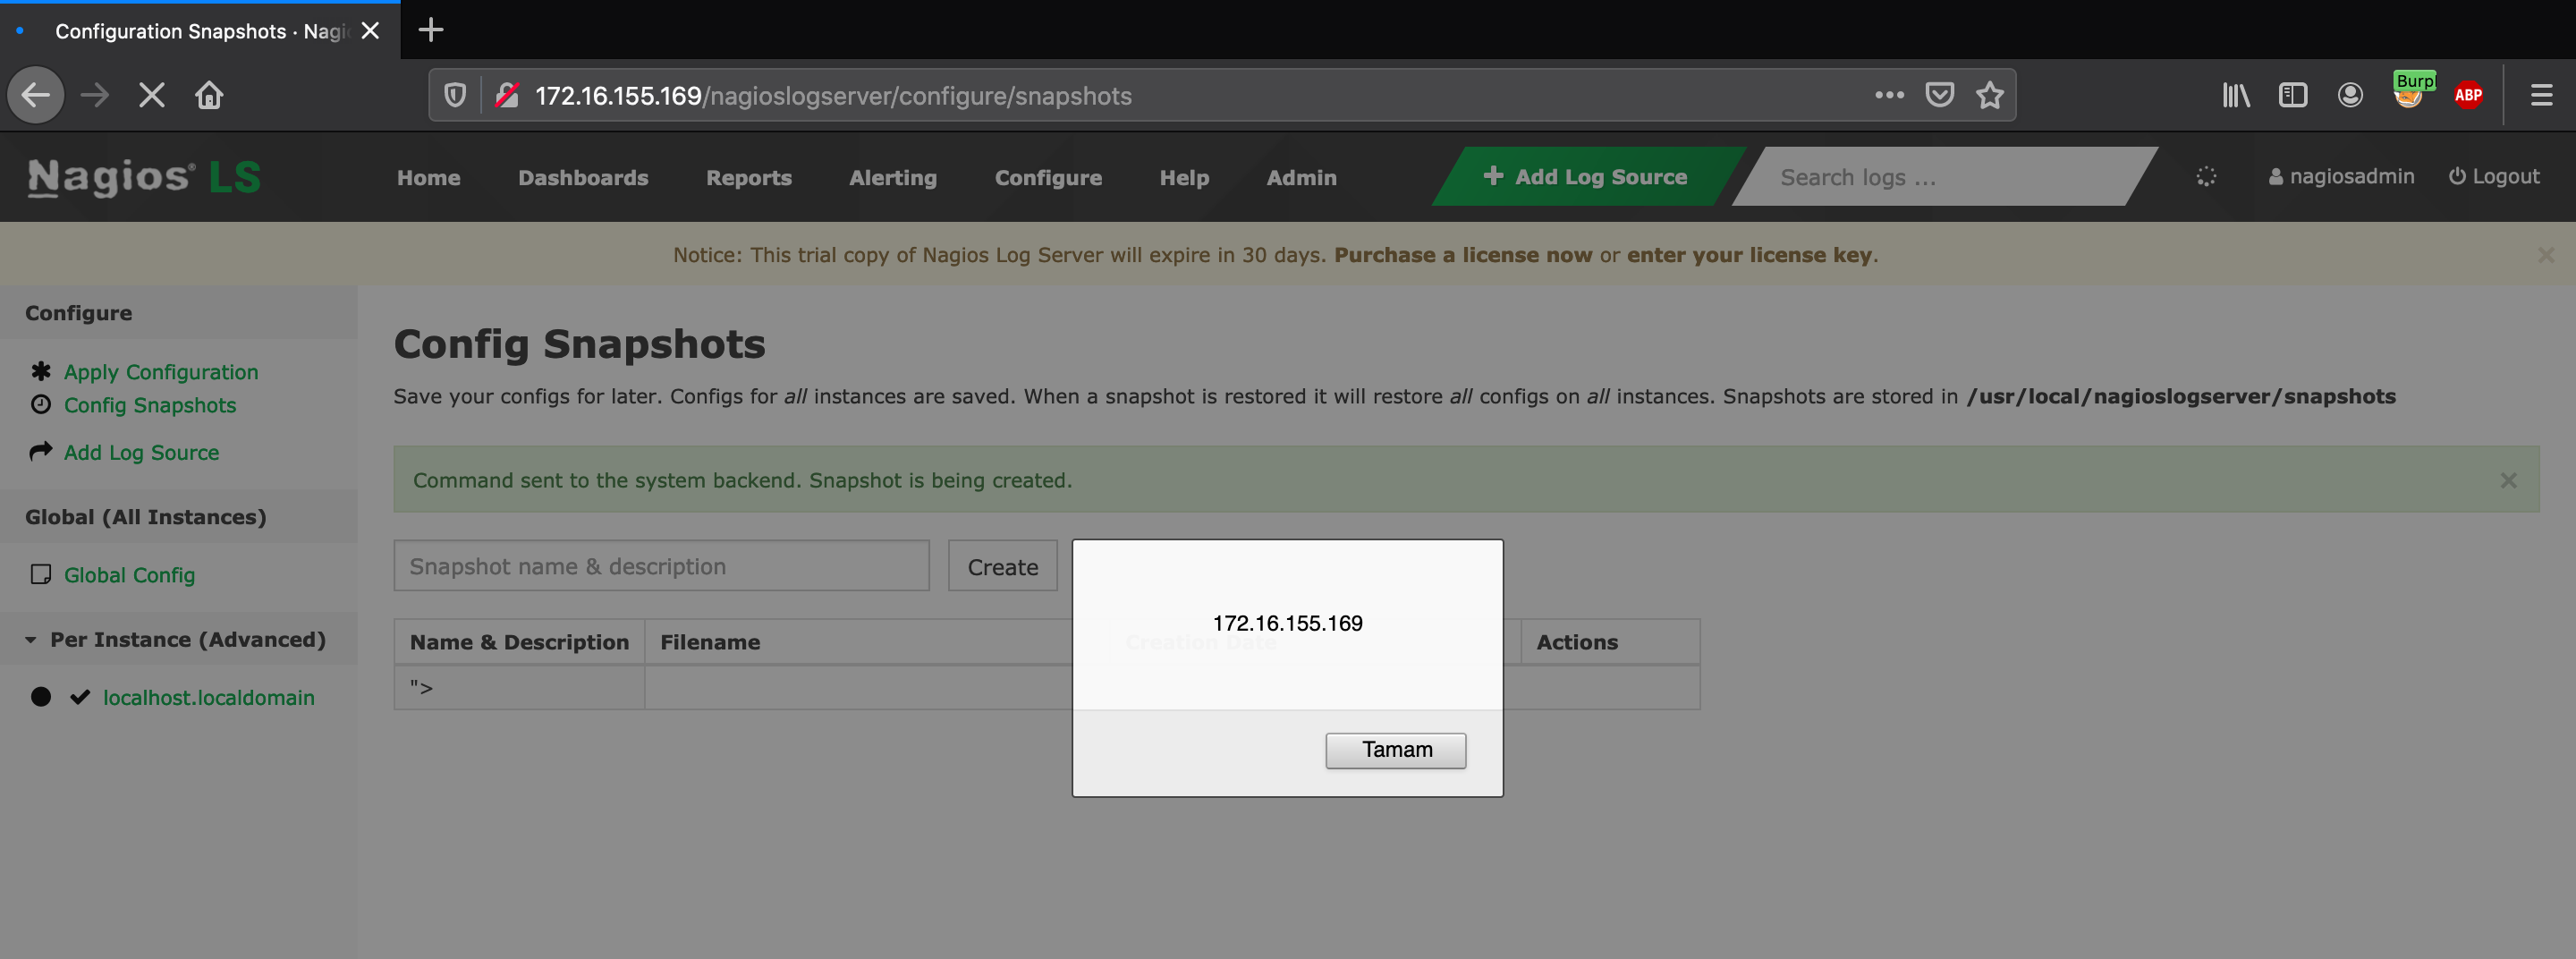The width and height of the screenshot is (2576, 959).
Task: Bookmark this page with the star icon
Action: [1990, 95]
